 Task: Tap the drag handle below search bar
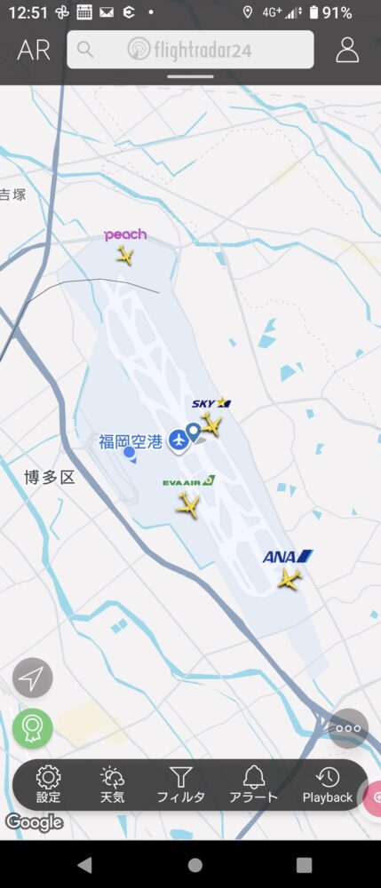pyautogui.click(x=190, y=76)
